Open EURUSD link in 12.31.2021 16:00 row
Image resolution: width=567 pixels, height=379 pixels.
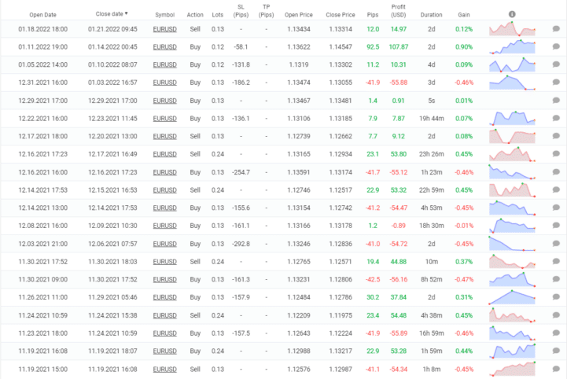[x=164, y=83]
